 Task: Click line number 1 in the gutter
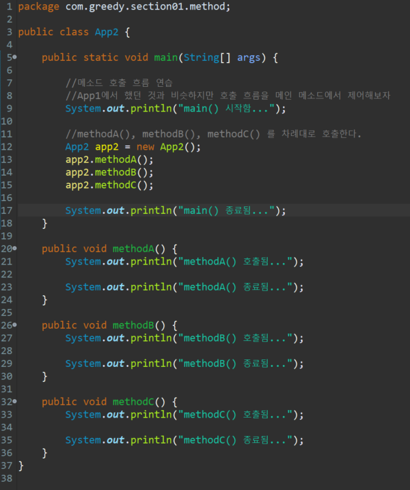(10, 7)
